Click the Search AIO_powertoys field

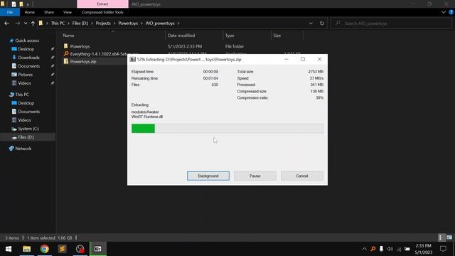pyautogui.click(x=391, y=23)
